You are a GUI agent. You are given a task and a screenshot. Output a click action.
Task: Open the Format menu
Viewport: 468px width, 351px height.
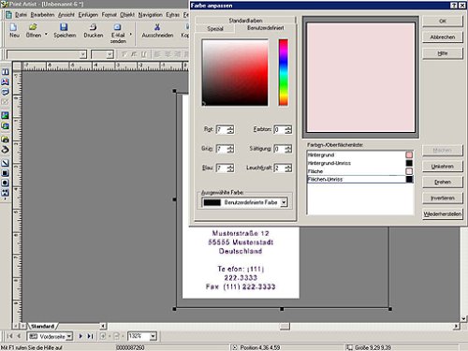(x=110, y=15)
